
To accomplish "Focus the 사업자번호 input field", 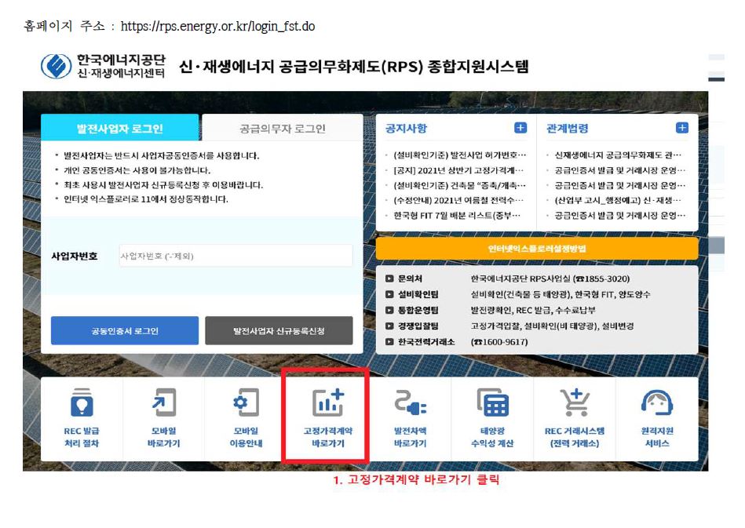I will (x=236, y=256).
